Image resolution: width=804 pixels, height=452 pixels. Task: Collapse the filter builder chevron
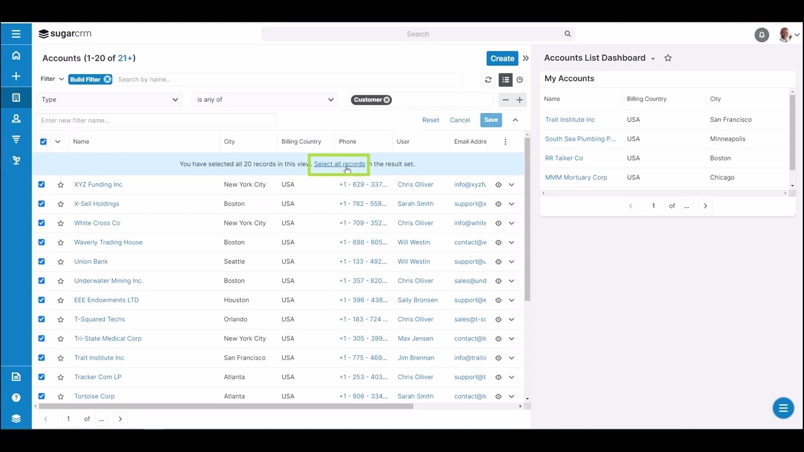click(x=515, y=120)
